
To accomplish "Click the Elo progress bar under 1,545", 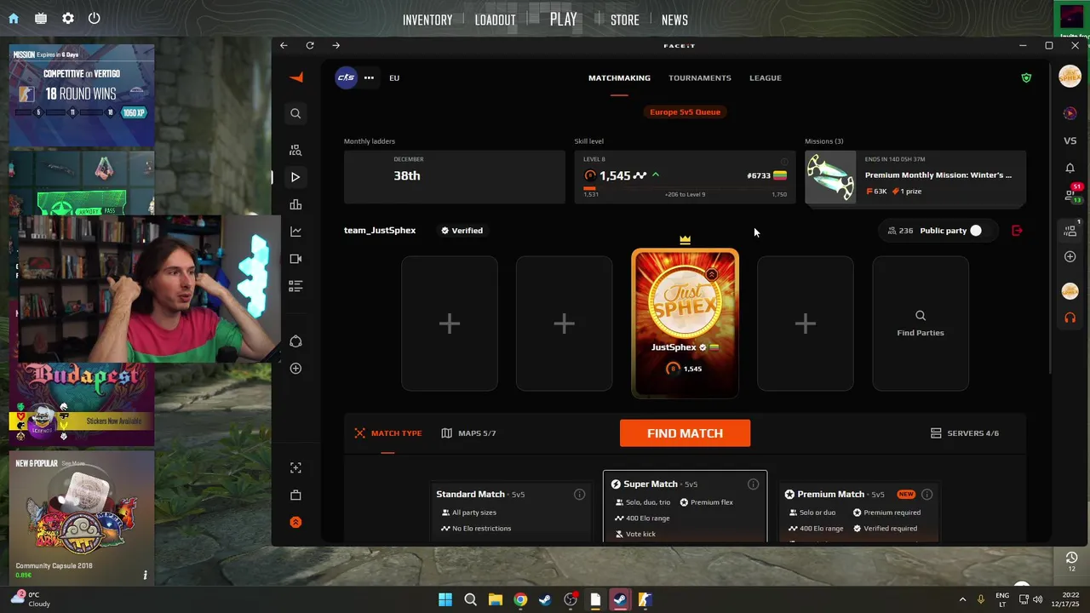I will click(x=685, y=189).
